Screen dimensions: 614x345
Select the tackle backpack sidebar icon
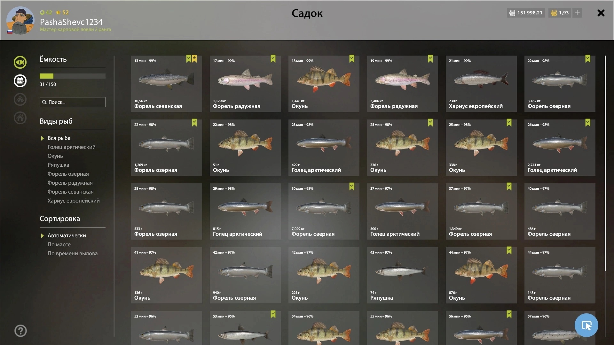(20, 81)
